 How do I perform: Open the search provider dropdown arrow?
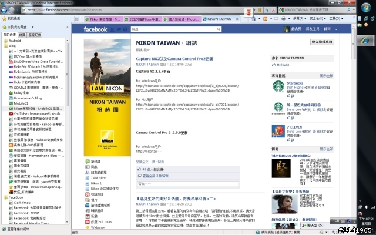(x=354, y=10)
